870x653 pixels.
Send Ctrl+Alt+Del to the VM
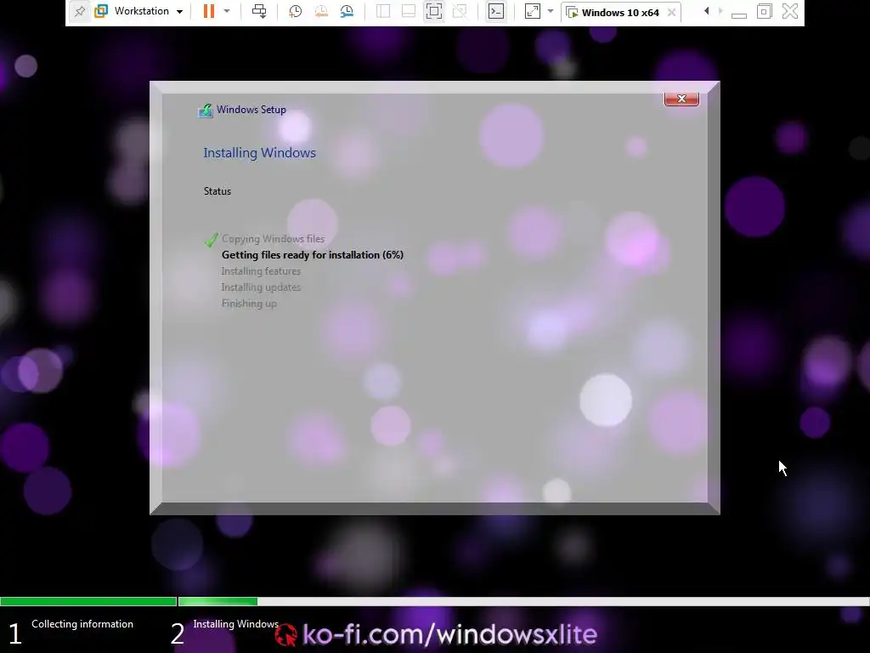click(x=259, y=11)
